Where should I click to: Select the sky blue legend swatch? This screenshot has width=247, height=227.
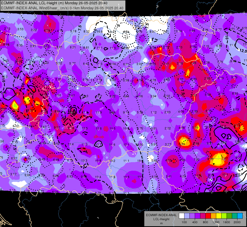click(240, 216)
